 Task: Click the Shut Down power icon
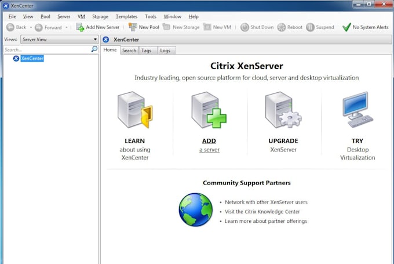click(x=245, y=27)
